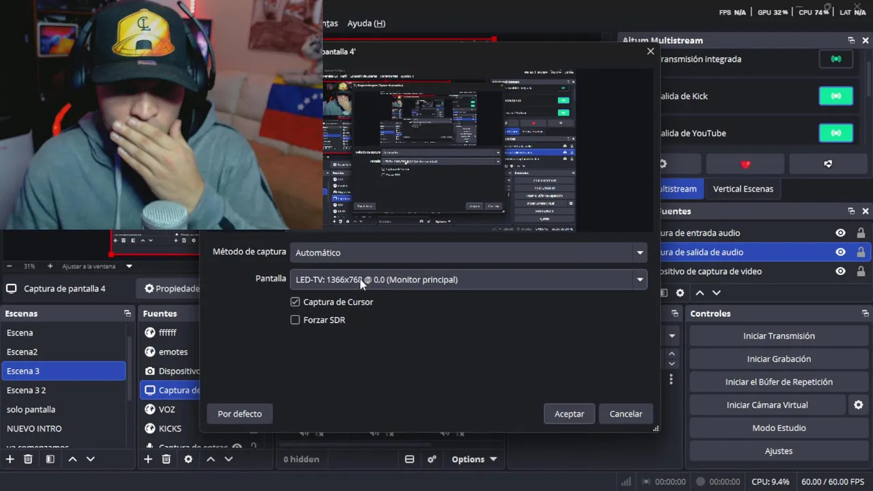Screen dimensions: 873x491
Task: Select the KICKS source
Action: [x=170, y=428]
